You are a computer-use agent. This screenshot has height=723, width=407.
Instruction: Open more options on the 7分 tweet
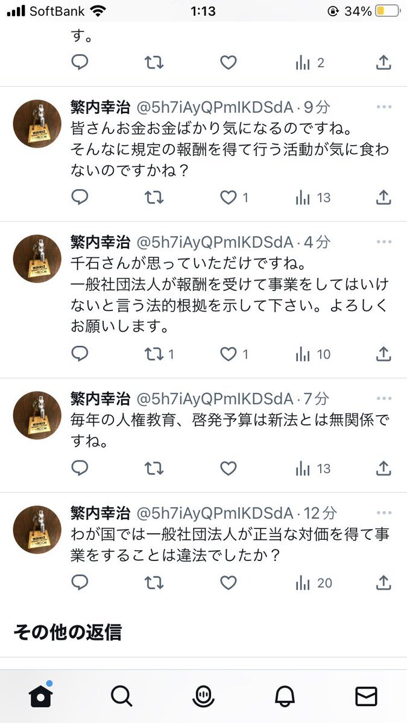coord(384,398)
